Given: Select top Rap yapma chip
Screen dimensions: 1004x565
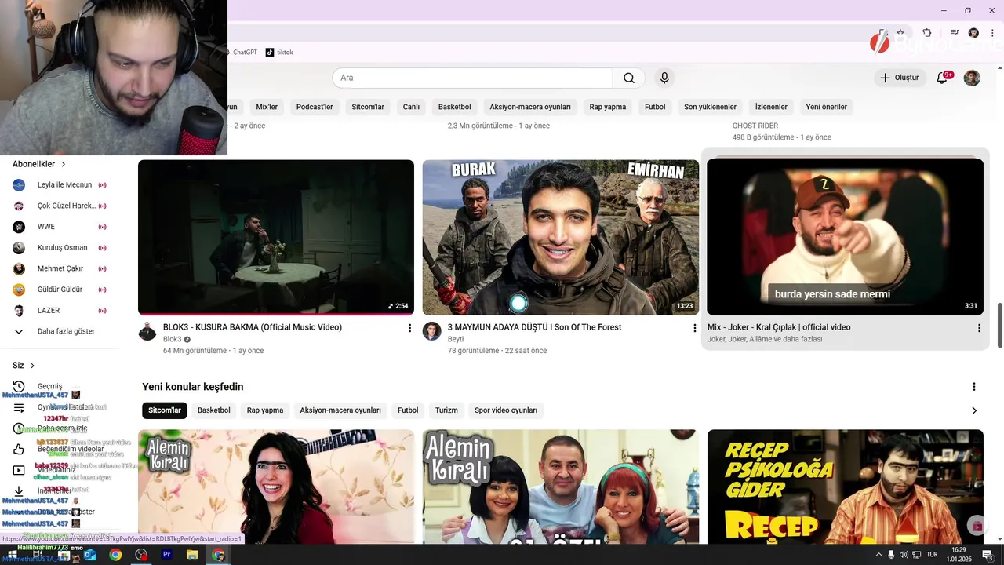Looking at the screenshot, I should [608, 107].
